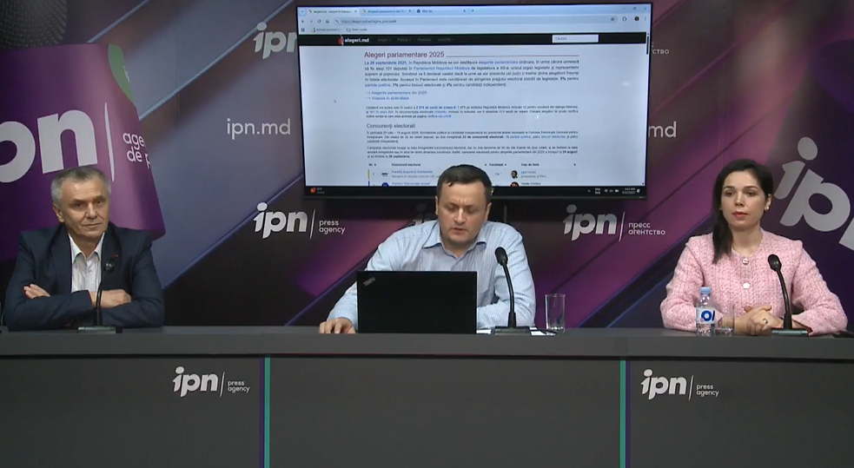Expand the Partide dropdown in site navigation
Screen dimensions: 854x468
tap(405, 40)
